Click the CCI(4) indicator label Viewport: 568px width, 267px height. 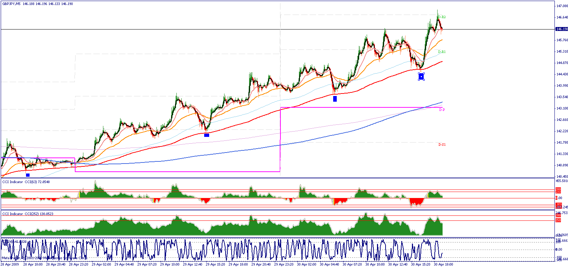[x=14, y=242]
